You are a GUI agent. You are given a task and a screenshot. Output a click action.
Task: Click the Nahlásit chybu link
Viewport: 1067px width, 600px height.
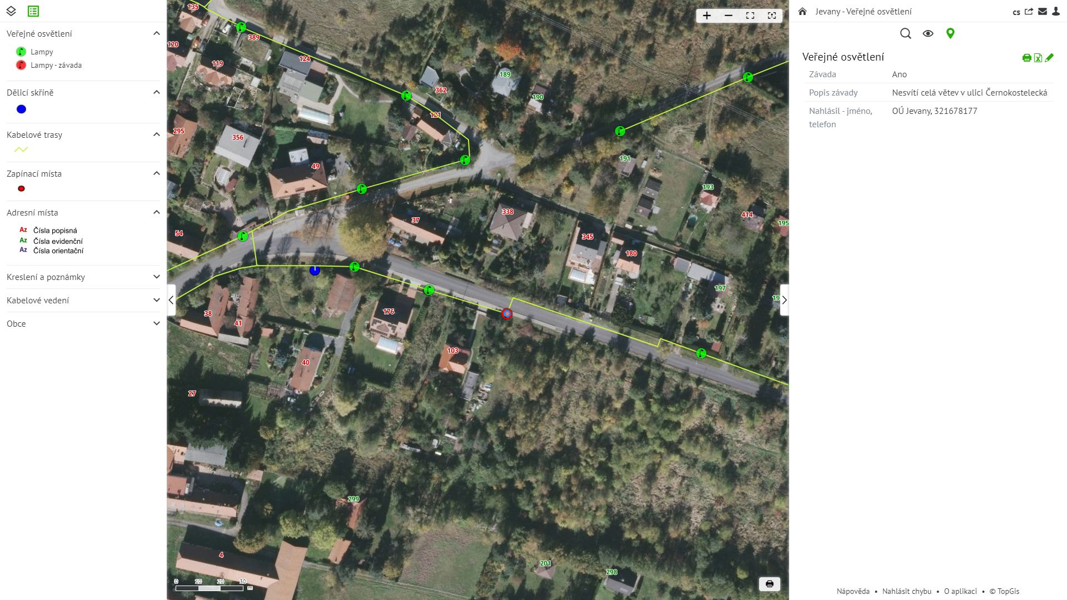[907, 591]
